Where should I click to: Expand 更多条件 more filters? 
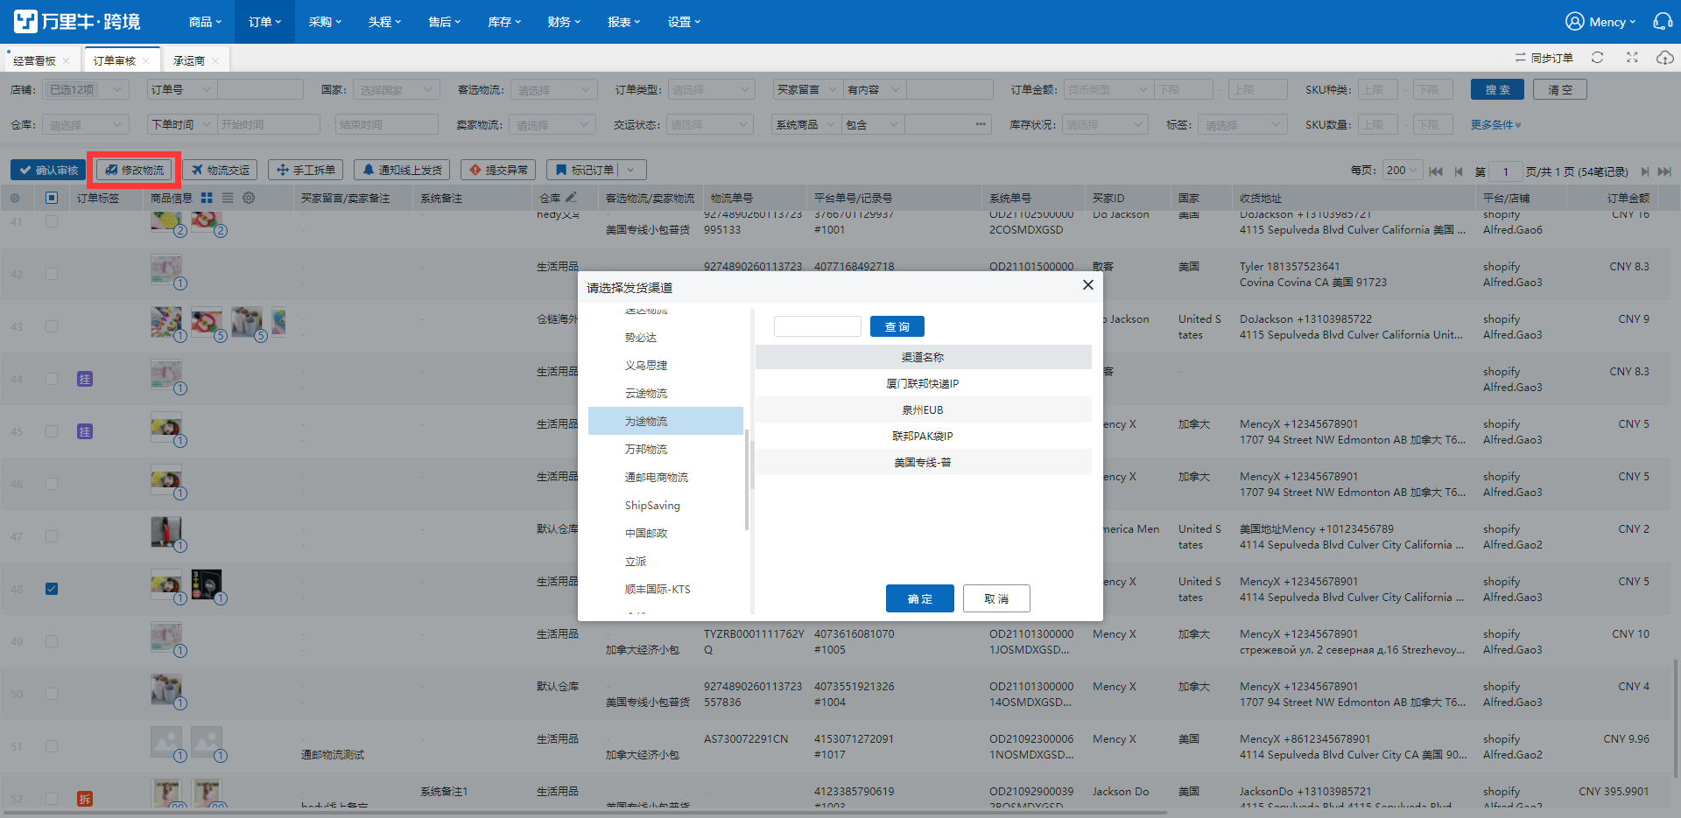coord(1495,125)
